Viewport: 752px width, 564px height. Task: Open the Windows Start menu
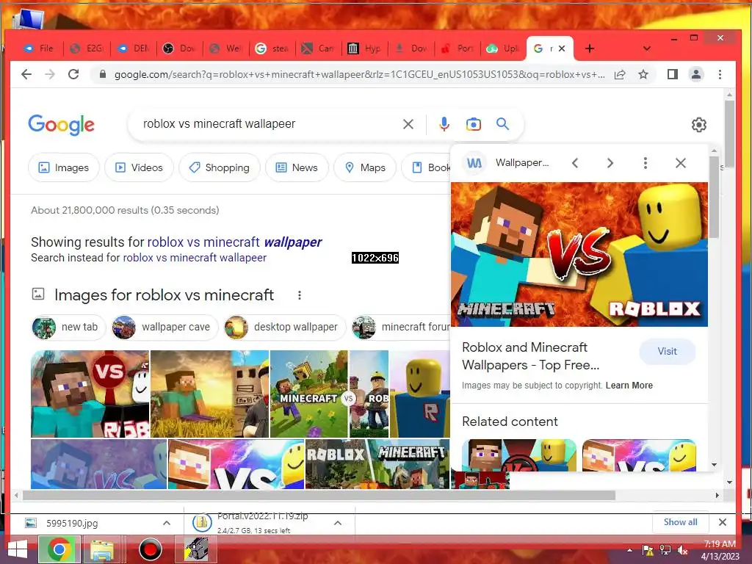[18, 549]
